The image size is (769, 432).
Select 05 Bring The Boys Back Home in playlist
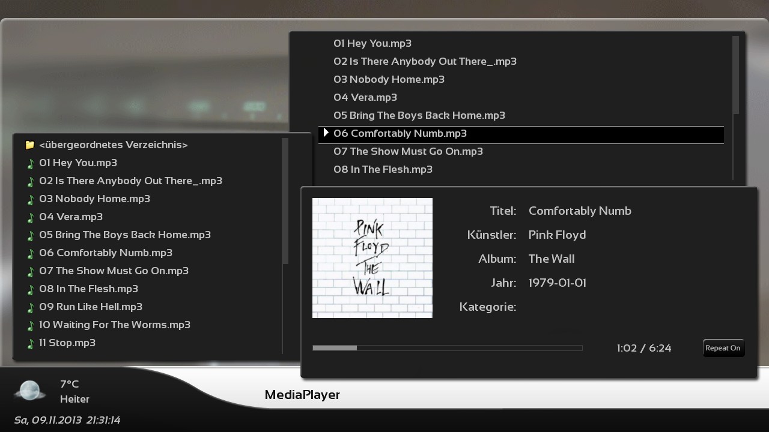click(419, 115)
